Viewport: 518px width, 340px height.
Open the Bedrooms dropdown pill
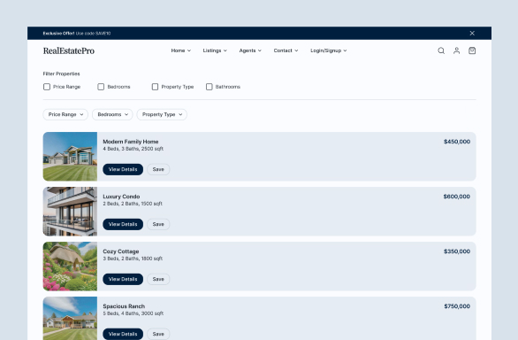pyautogui.click(x=112, y=114)
